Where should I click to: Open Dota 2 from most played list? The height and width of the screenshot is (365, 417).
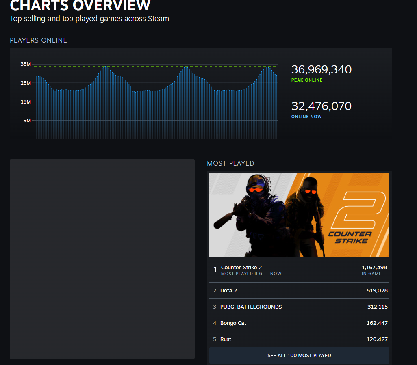228,290
